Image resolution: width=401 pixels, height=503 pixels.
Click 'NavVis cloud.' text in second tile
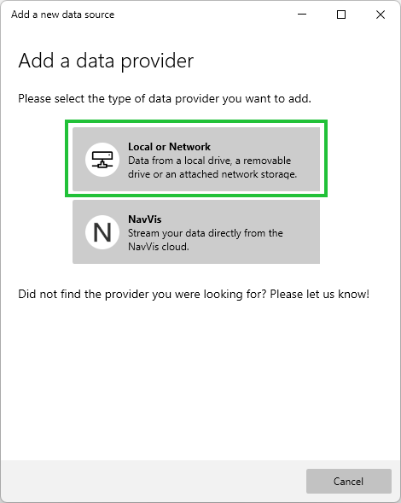(159, 247)
